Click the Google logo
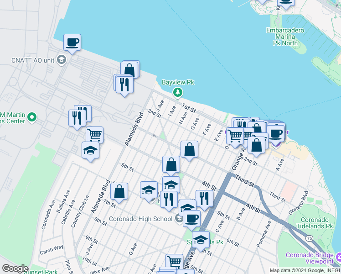The image size is (341, 274). click(15, 269)
